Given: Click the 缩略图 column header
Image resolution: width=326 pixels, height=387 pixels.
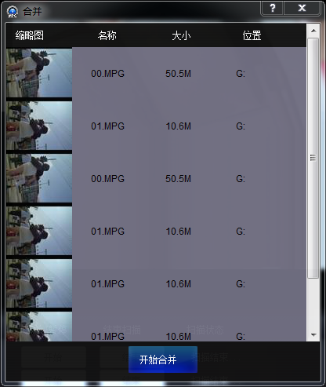Looking at the screenshot, I should (x=30, y=35).
